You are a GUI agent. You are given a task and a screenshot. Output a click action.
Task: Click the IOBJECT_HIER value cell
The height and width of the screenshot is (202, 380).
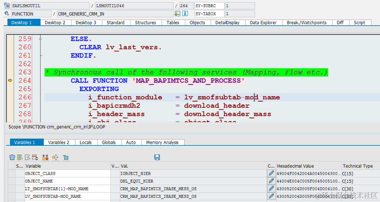click(193, 173)
